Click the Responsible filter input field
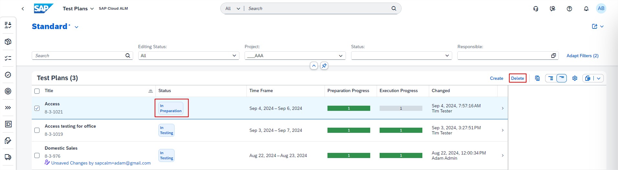 pos(504,56)
